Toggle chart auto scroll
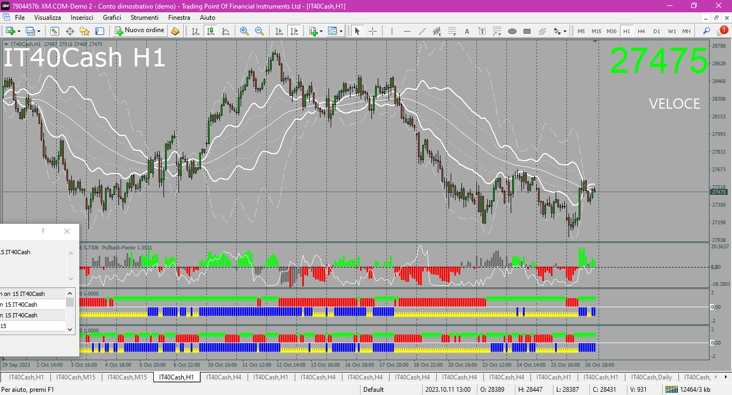 279,31
